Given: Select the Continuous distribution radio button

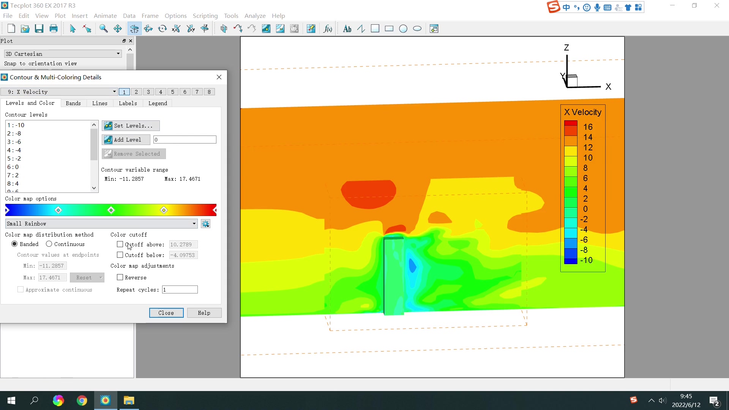Looking at the screenshot, I should click(x=49, y=244).
